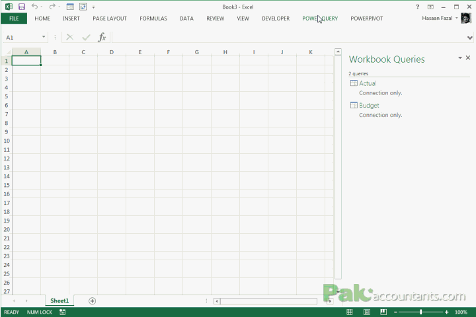The height and width of the screenshot is (317, 476).
Task: Click the vertical scrollbar up arrow
Action: tap(338, 52)
